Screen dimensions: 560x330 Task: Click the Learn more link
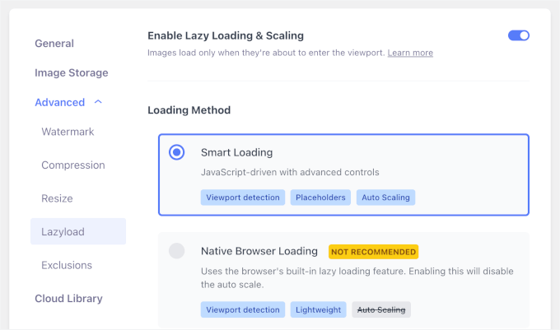pos(410,53)
